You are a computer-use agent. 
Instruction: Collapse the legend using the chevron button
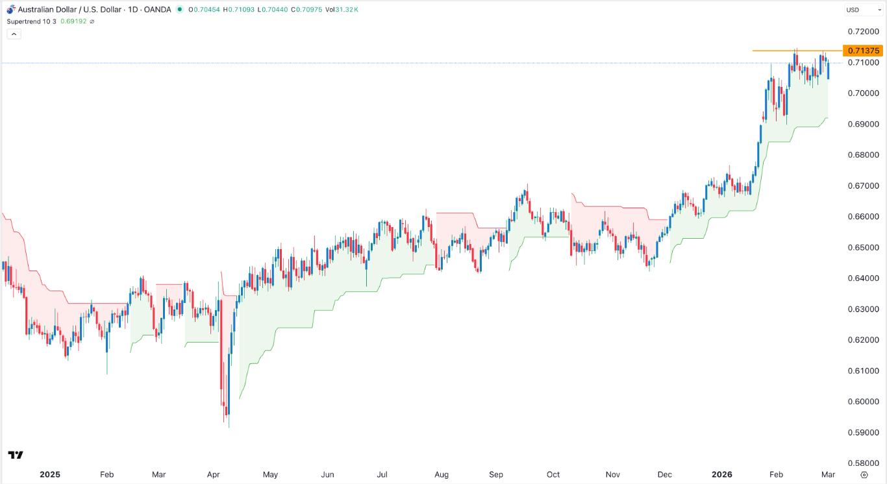pyautogui.click(x=14, y=33)
